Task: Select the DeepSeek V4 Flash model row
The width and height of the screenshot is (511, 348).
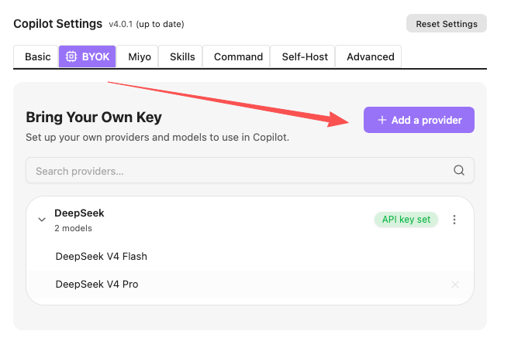Action: tap(250, 257)
